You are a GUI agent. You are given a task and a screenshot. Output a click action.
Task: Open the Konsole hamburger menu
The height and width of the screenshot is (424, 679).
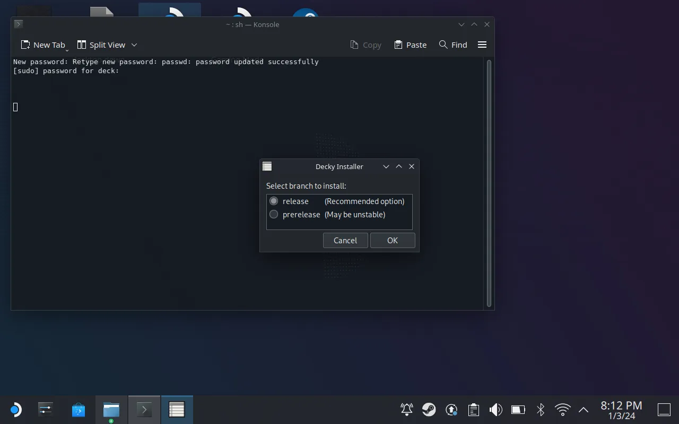click(482, 45)
